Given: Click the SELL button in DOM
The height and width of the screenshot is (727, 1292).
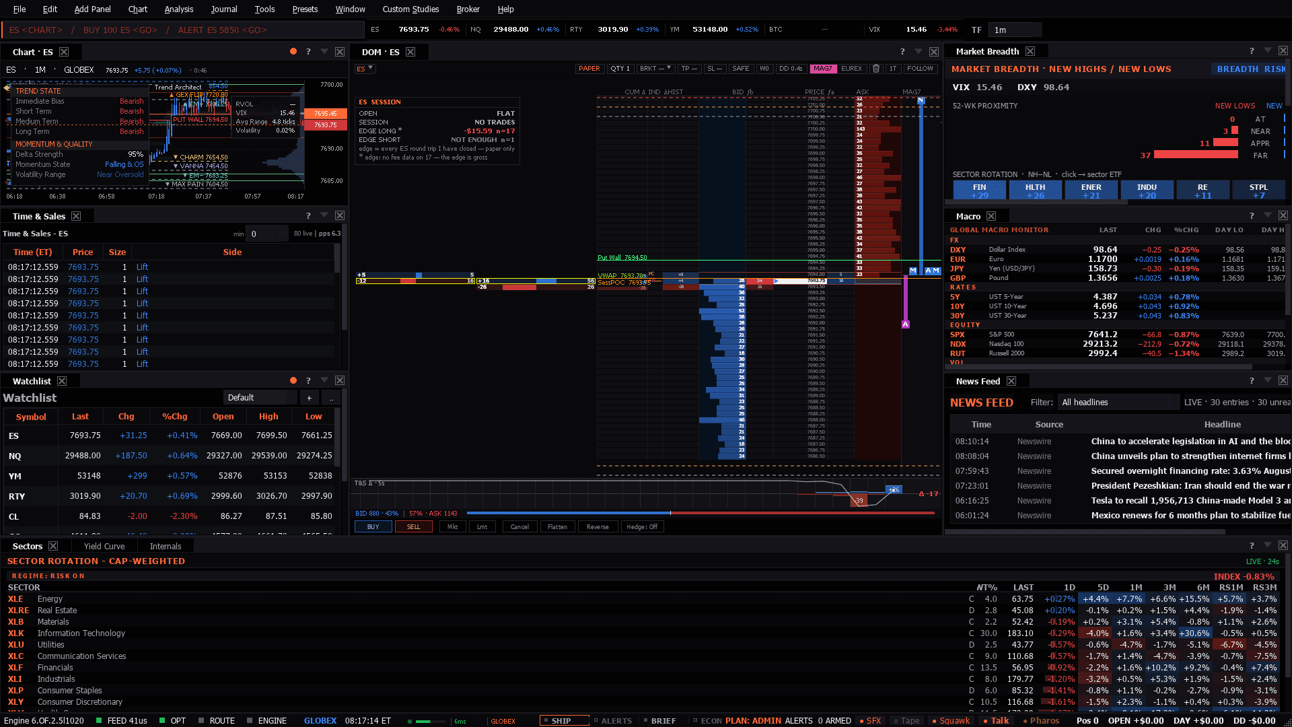Looking at the screenshot, I should [x=413, y=527].
